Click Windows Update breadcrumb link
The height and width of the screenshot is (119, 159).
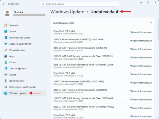(67, 12)
